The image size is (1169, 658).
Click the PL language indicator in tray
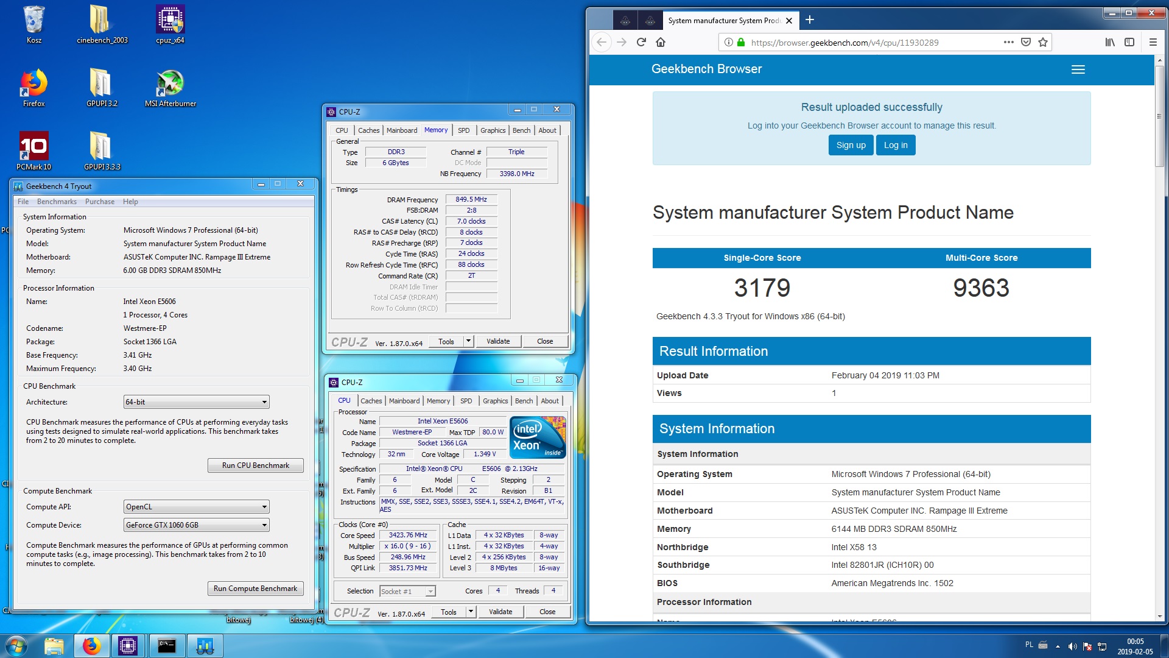pos(1029,645)
